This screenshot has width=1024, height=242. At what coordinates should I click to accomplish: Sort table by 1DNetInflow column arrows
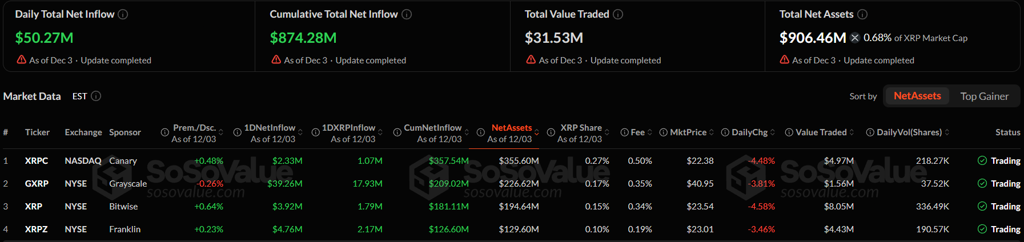(x=300, y=132)
